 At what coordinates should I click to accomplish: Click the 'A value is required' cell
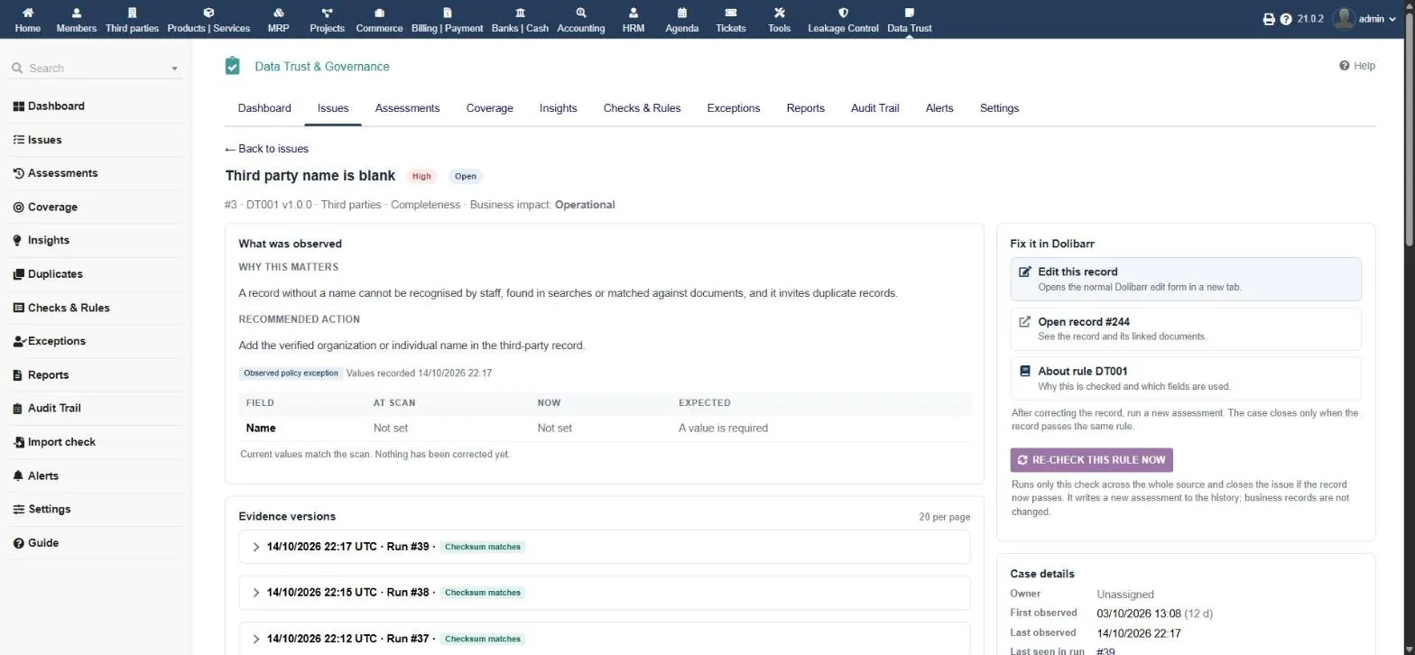(723, 429)
